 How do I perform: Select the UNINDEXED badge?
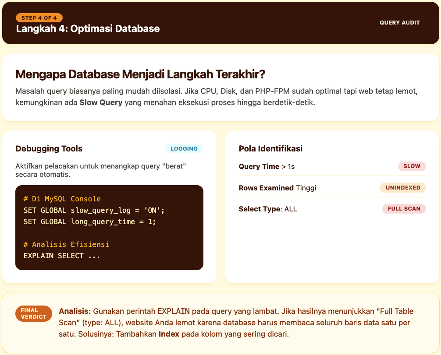click(403, 187)
